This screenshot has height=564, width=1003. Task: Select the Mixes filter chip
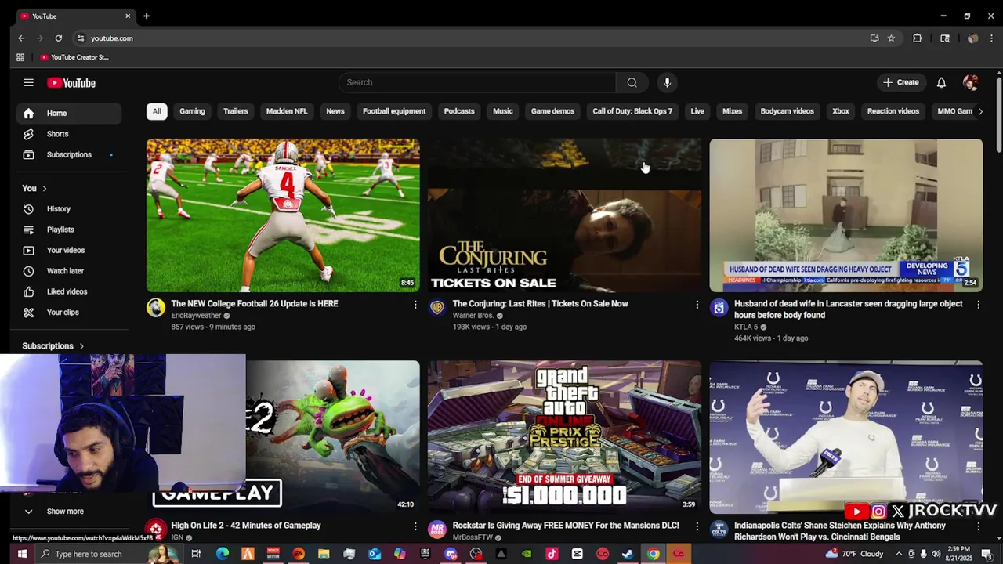pos(732,111)
